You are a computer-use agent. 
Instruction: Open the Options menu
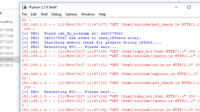(x=71, y=14)
